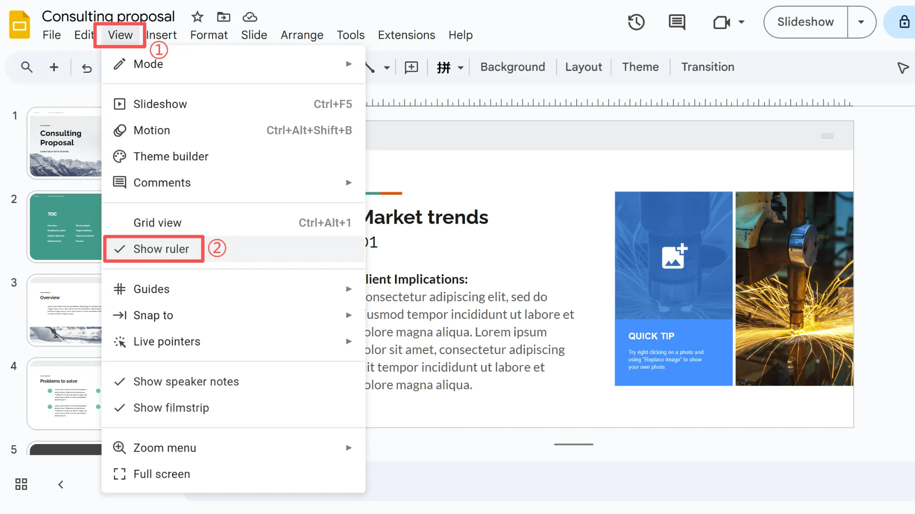Open Theme builder in View menu

tap(234, 156)
